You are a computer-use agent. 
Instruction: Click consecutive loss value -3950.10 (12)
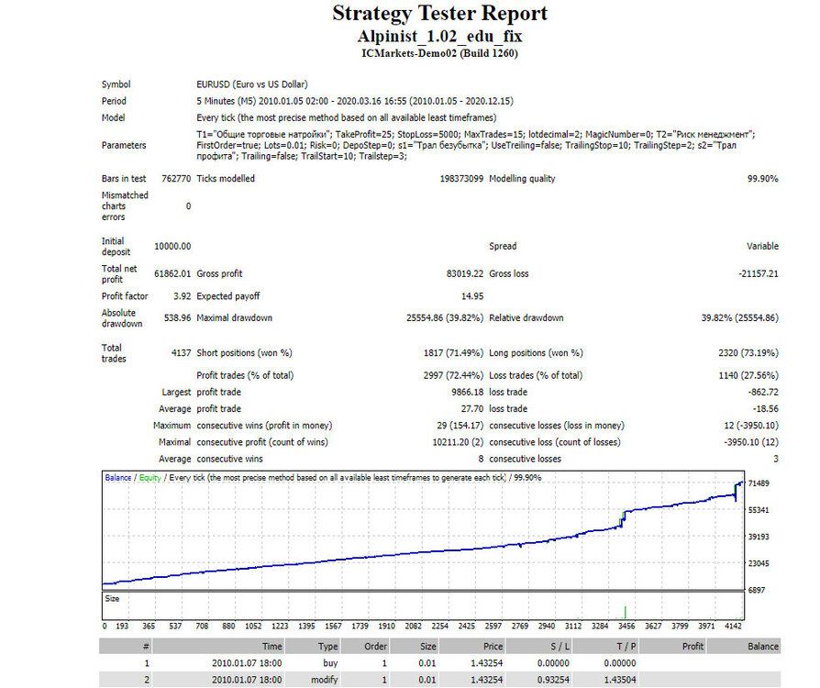(x=751, y=443)
